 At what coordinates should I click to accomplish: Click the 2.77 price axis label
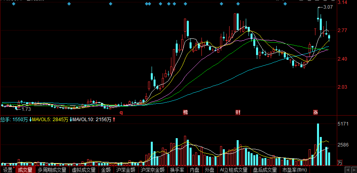tap(342, 30)
